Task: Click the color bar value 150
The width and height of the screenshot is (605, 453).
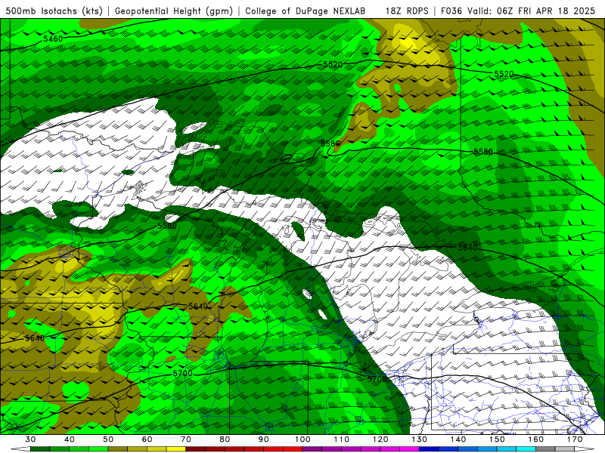Action: 497,439
